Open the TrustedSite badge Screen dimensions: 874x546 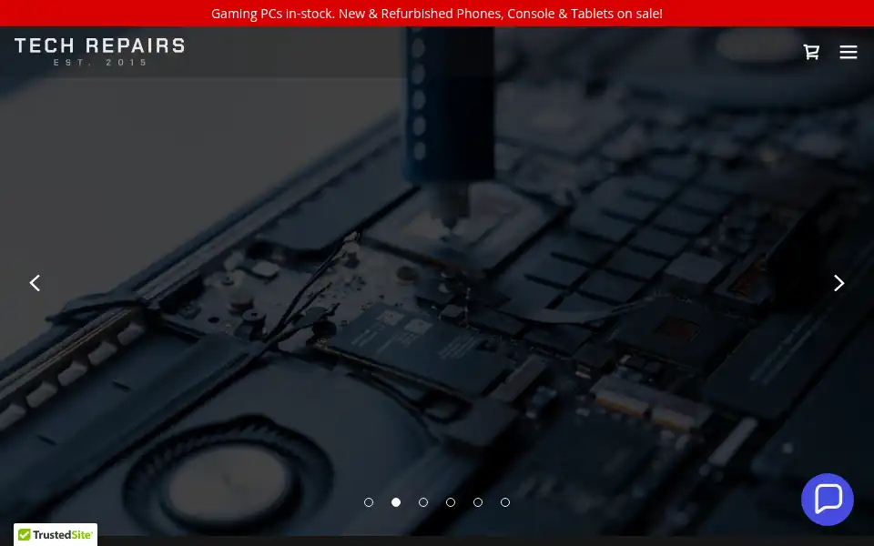click(x=56, y=534)
